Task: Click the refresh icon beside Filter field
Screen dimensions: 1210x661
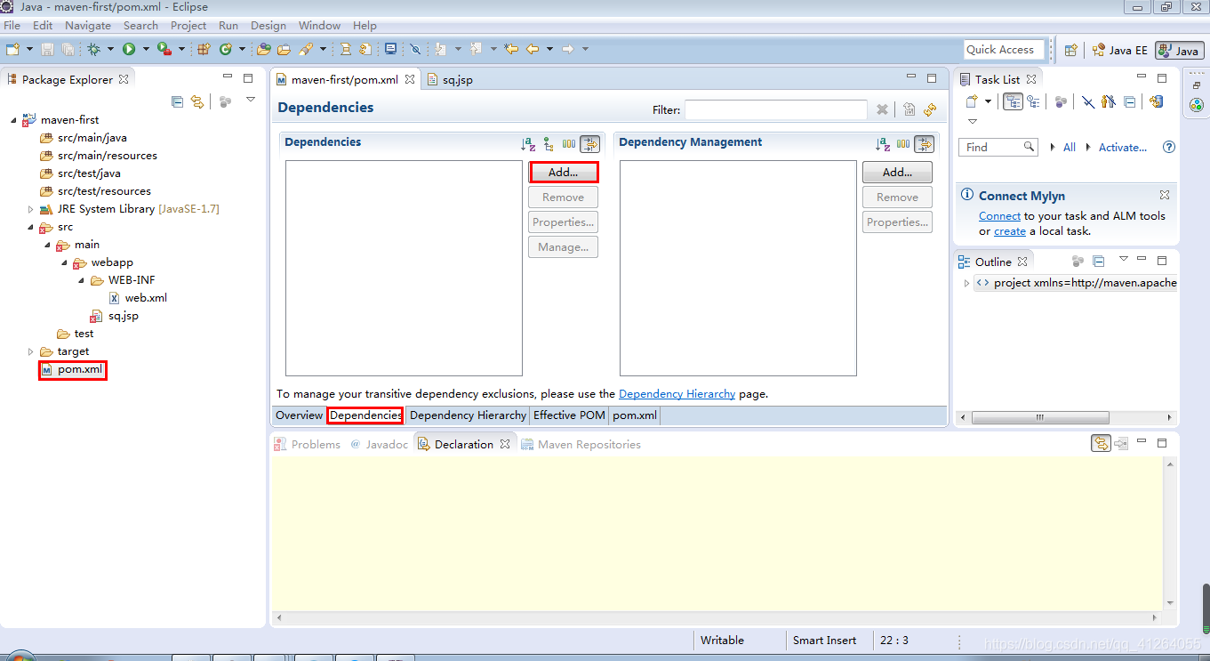Action: (x=930, y=109)
